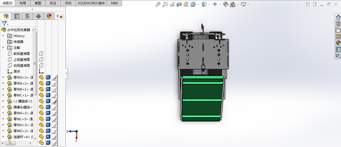Switch to the 草图 tab
The width and height of the screenshot is (341, 147).
coord(38,3)
